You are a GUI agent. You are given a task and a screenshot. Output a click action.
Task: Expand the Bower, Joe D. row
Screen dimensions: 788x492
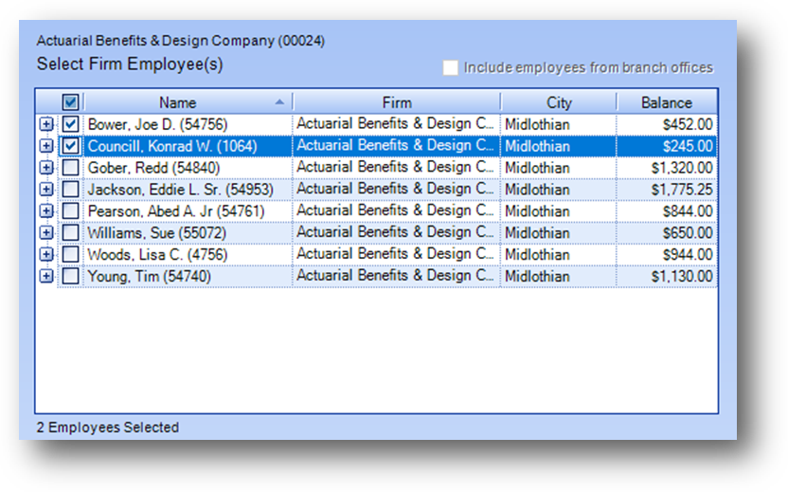coord(46,124)
